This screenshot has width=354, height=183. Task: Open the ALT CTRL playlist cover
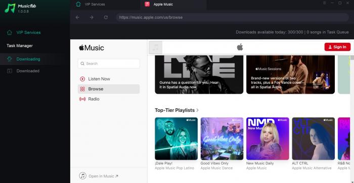click(314, 139)
